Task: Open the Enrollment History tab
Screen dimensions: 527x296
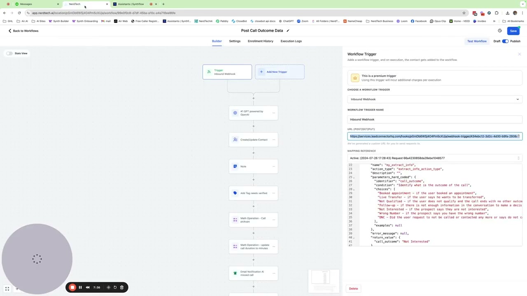Action: click(x=261, y=41)
